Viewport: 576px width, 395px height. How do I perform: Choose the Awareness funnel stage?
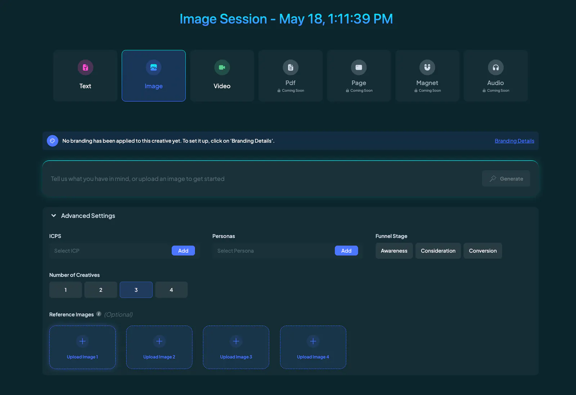pos(394,251)
